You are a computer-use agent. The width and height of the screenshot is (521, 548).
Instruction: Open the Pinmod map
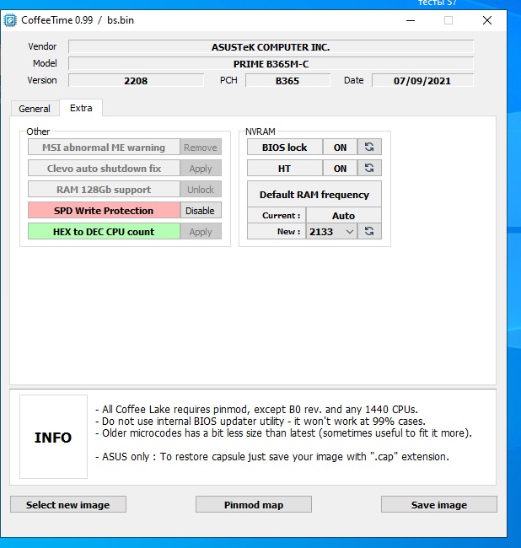254,505
